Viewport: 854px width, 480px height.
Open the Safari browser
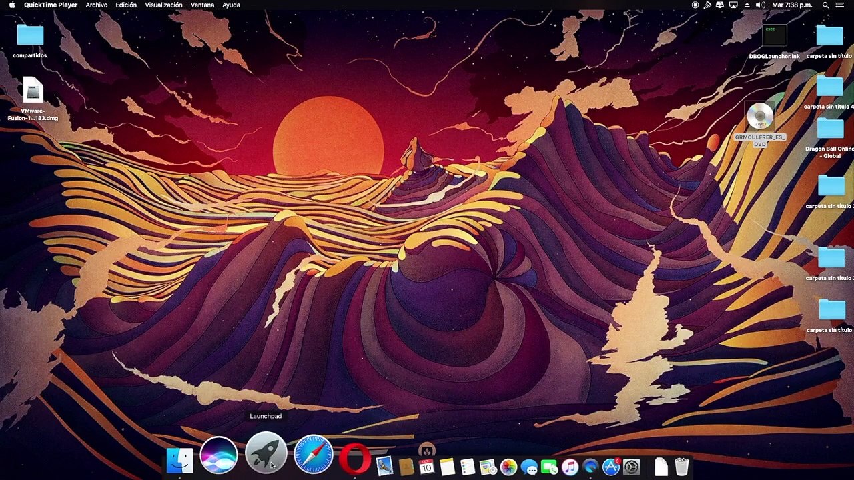[x=314, y=455]
